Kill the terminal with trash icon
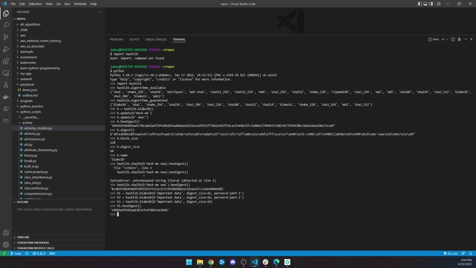Viewport: 476px width, 268px height. 459,39
